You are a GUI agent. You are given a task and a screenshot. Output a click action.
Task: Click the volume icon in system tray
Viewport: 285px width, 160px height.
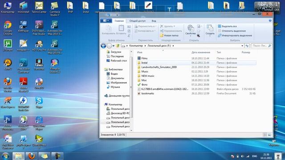click(242, 156)
